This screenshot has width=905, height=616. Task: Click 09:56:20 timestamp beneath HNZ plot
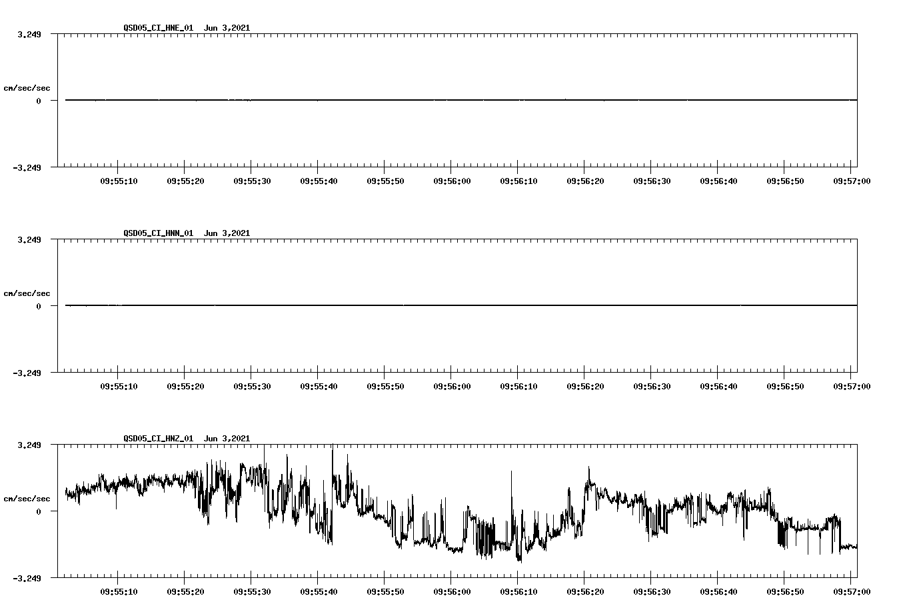click(585, 591)
